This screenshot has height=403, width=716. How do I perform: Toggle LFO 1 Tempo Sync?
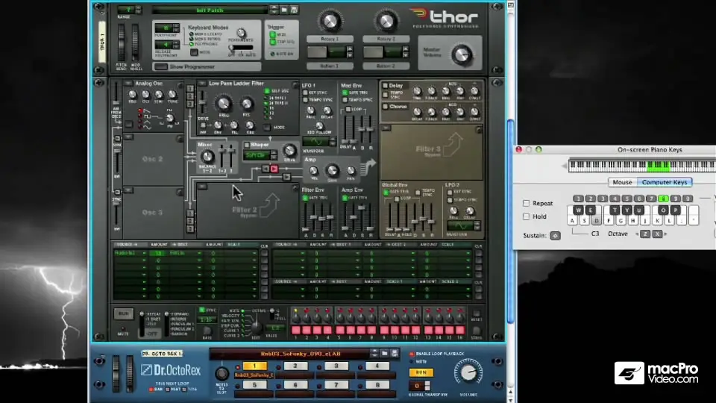tap(306, 99)
